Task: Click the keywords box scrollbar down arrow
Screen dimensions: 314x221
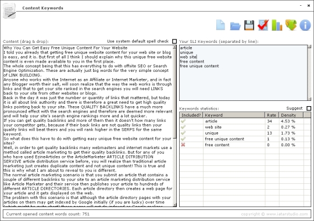Action: [309, 99]
